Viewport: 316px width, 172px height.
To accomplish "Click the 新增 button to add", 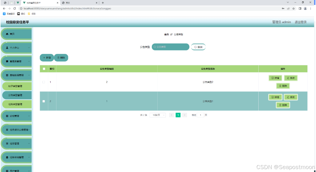I will [47, 57].
